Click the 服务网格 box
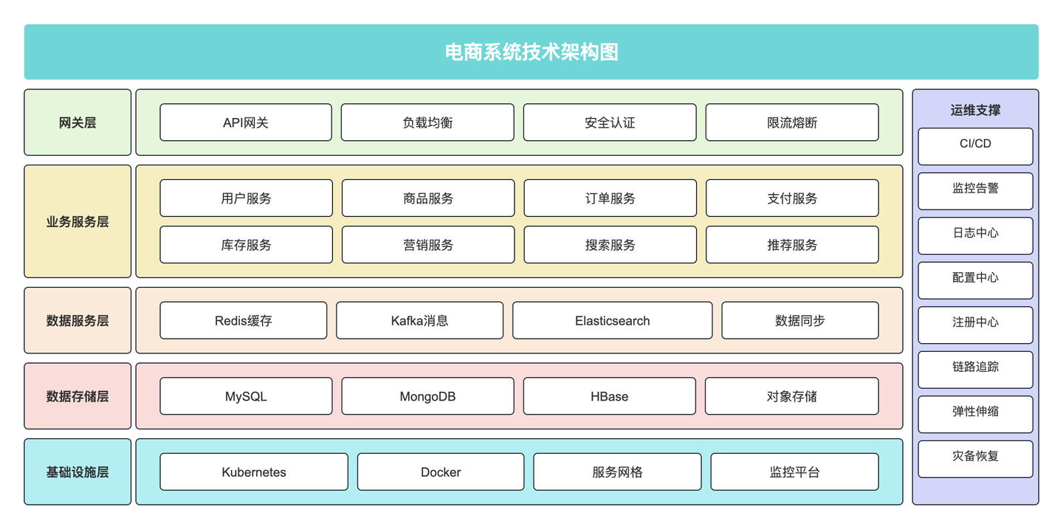 tap(617, 472)
